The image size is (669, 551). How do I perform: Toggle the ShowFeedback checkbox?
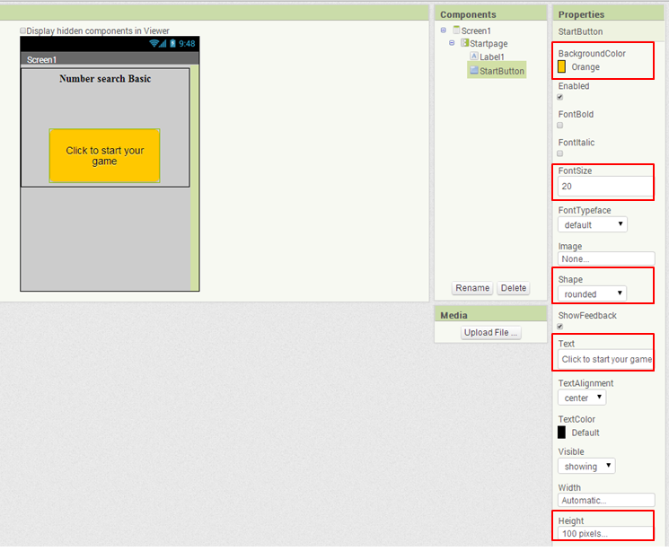tap(560, 327)
